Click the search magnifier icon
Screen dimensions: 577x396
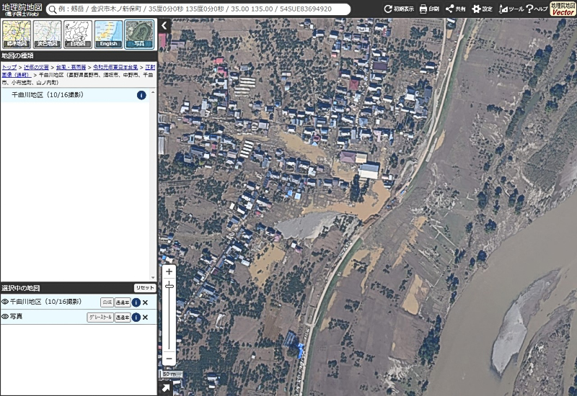coord(53,9)
